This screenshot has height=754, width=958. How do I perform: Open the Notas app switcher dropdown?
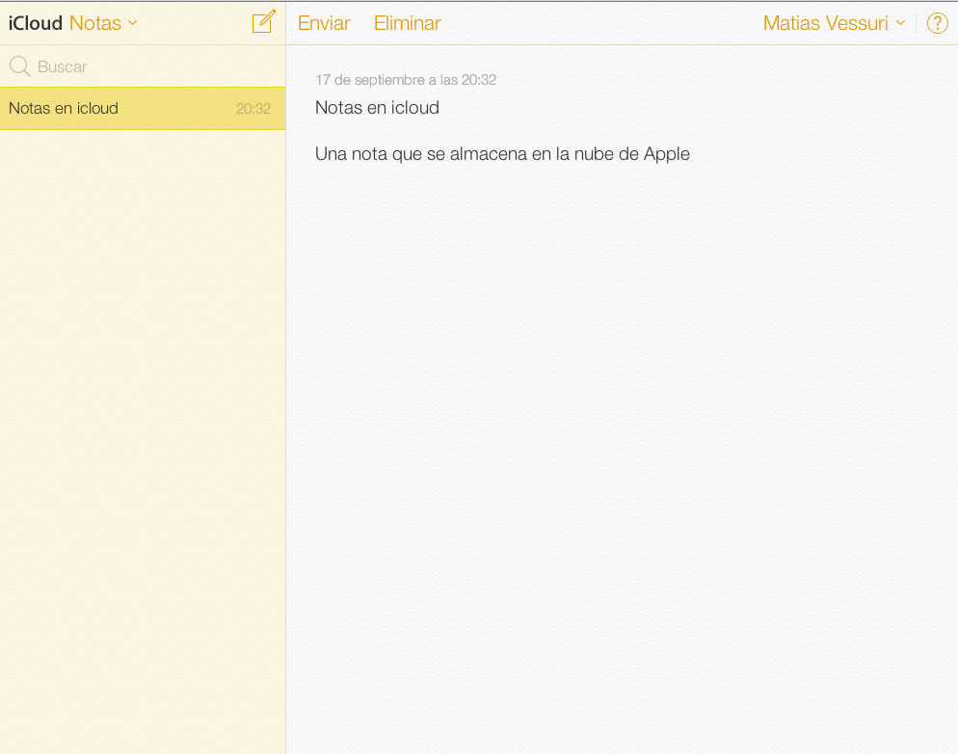click(103, 23)
